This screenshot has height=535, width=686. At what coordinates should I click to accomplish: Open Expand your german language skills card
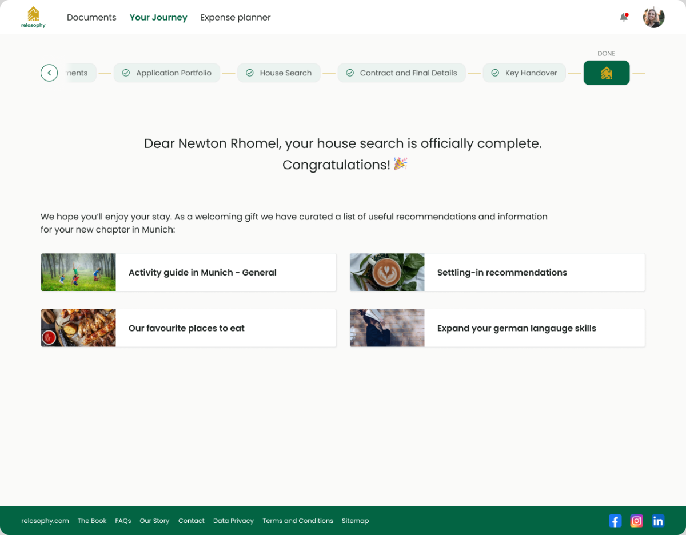pyautogui.click(x=497, y=328)
